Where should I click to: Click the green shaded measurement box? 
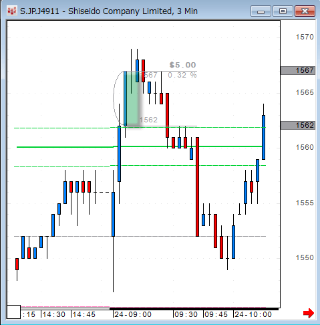pyautogui.click(x=133, y=98)
